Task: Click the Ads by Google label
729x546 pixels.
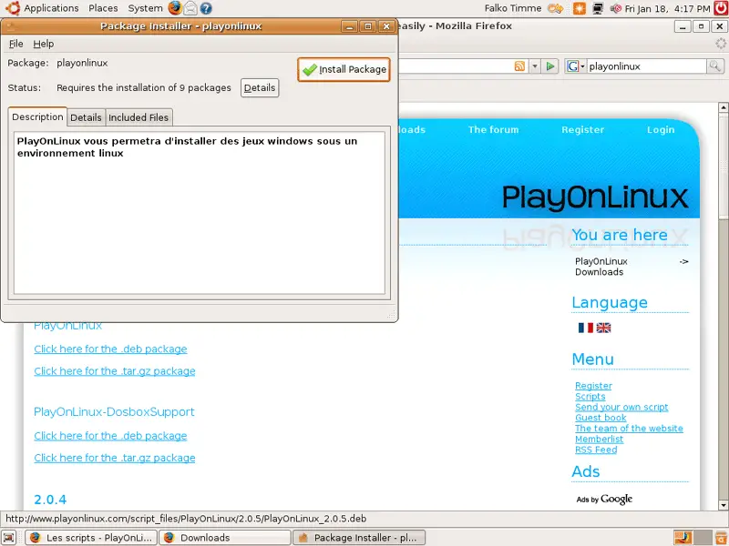Action: click(604, 499)
